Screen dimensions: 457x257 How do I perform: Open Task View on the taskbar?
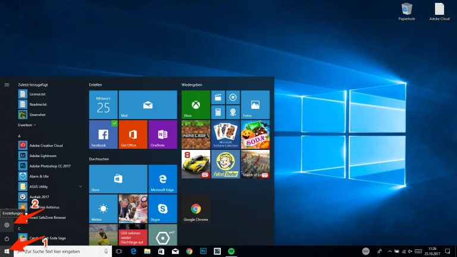tap(119, 251)
